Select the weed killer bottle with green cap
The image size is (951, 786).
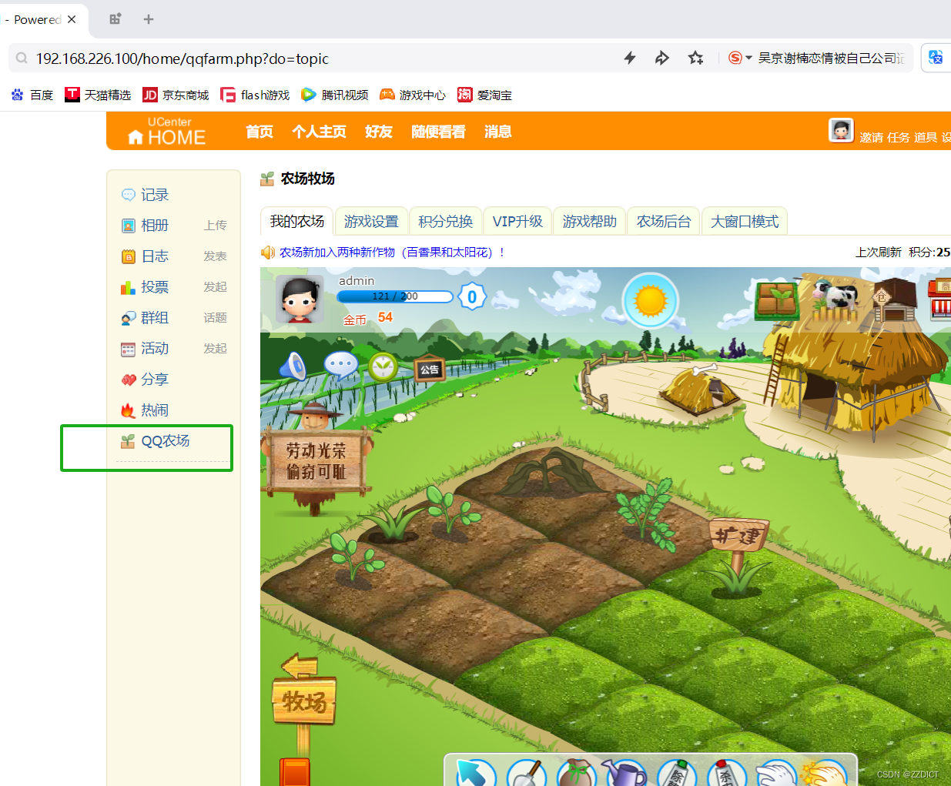pos(677,773)
